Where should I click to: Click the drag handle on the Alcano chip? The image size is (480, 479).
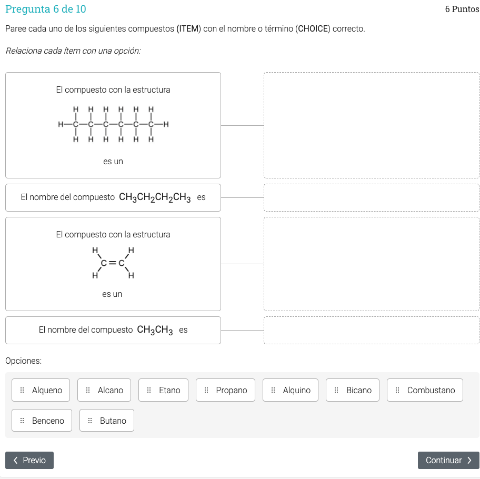[x=87, y=390]
